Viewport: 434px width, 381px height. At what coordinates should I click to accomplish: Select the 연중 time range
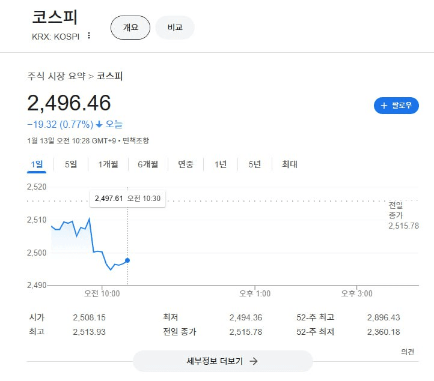tap(186, 164)
